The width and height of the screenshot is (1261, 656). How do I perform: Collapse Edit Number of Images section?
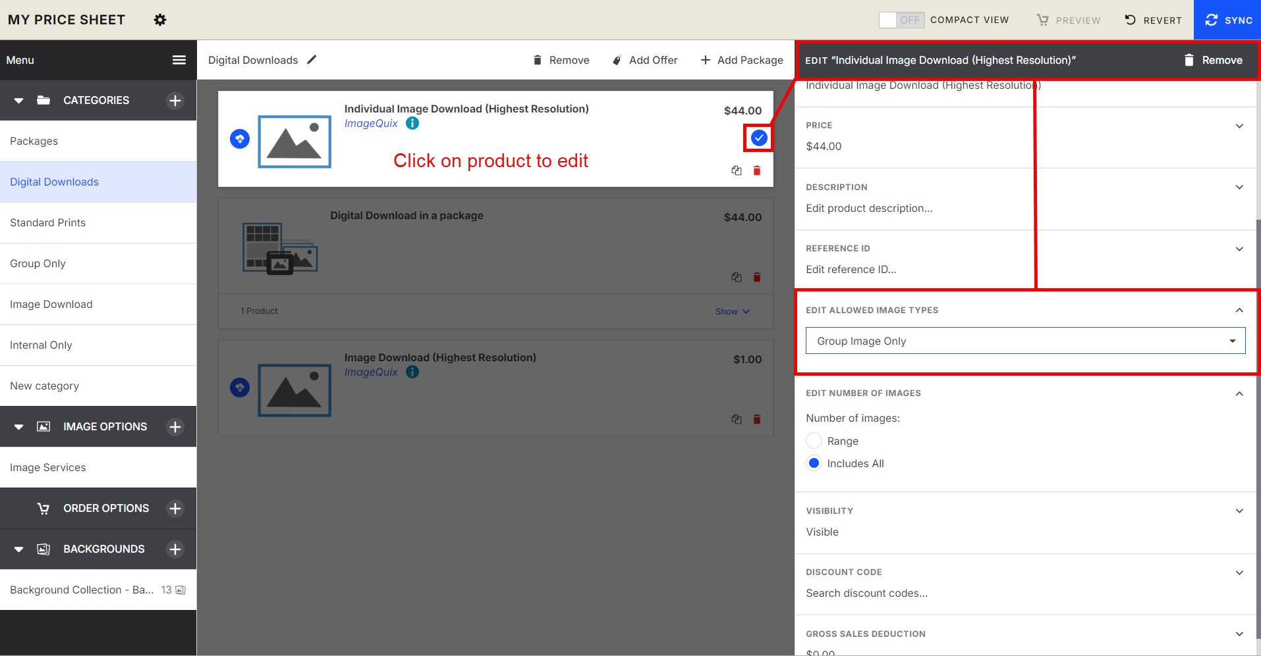click(x=1239, y=393)
